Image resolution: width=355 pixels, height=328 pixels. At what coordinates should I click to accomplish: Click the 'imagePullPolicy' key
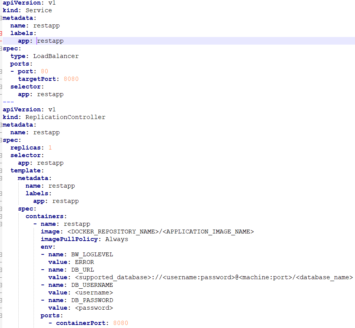click(69, 240)
